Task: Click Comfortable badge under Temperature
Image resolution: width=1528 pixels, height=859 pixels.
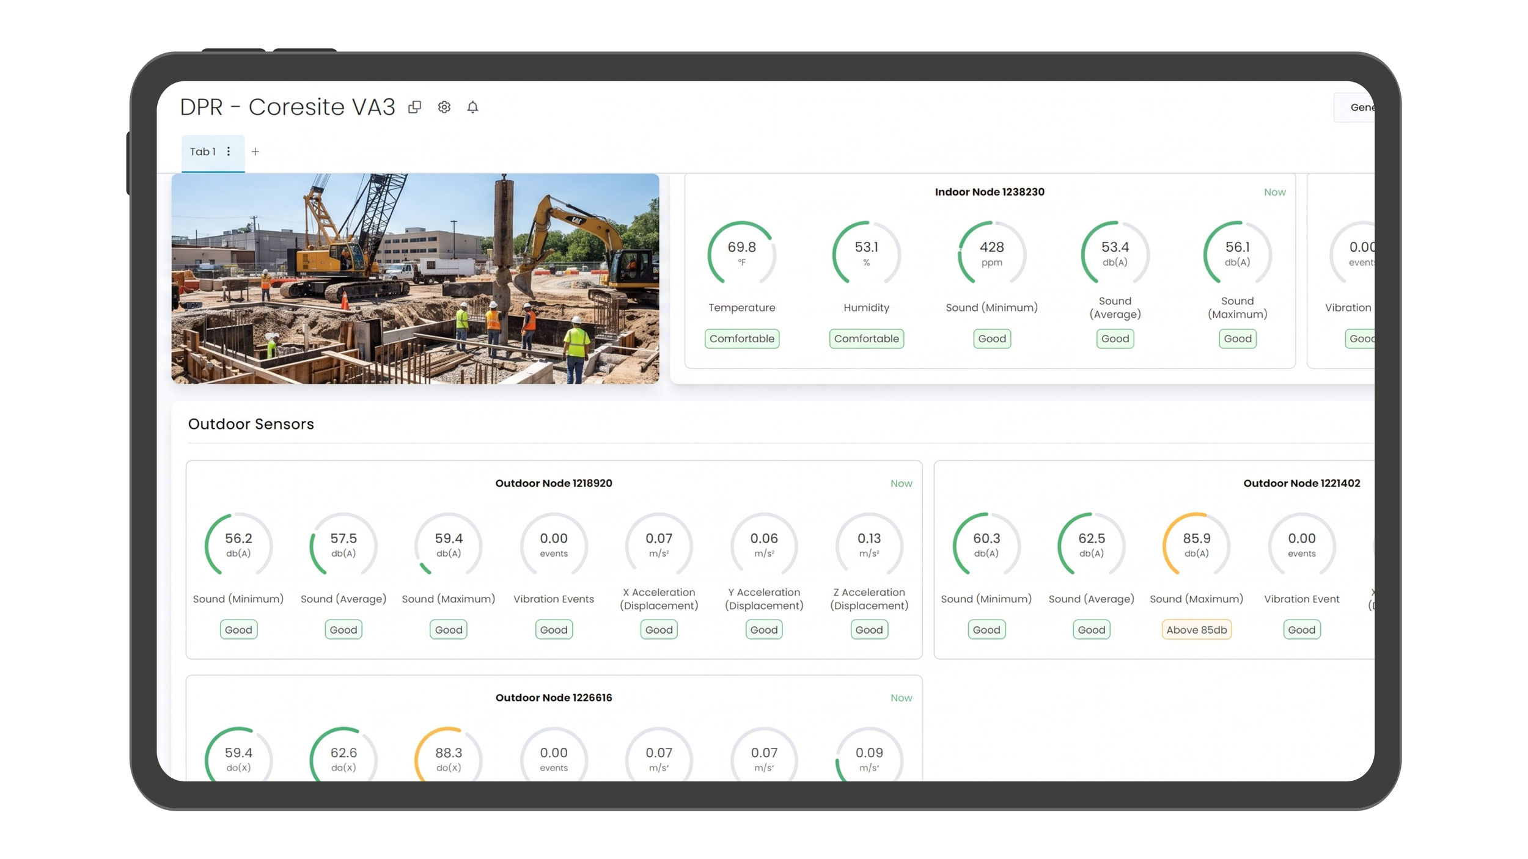Action: point(741,338)
